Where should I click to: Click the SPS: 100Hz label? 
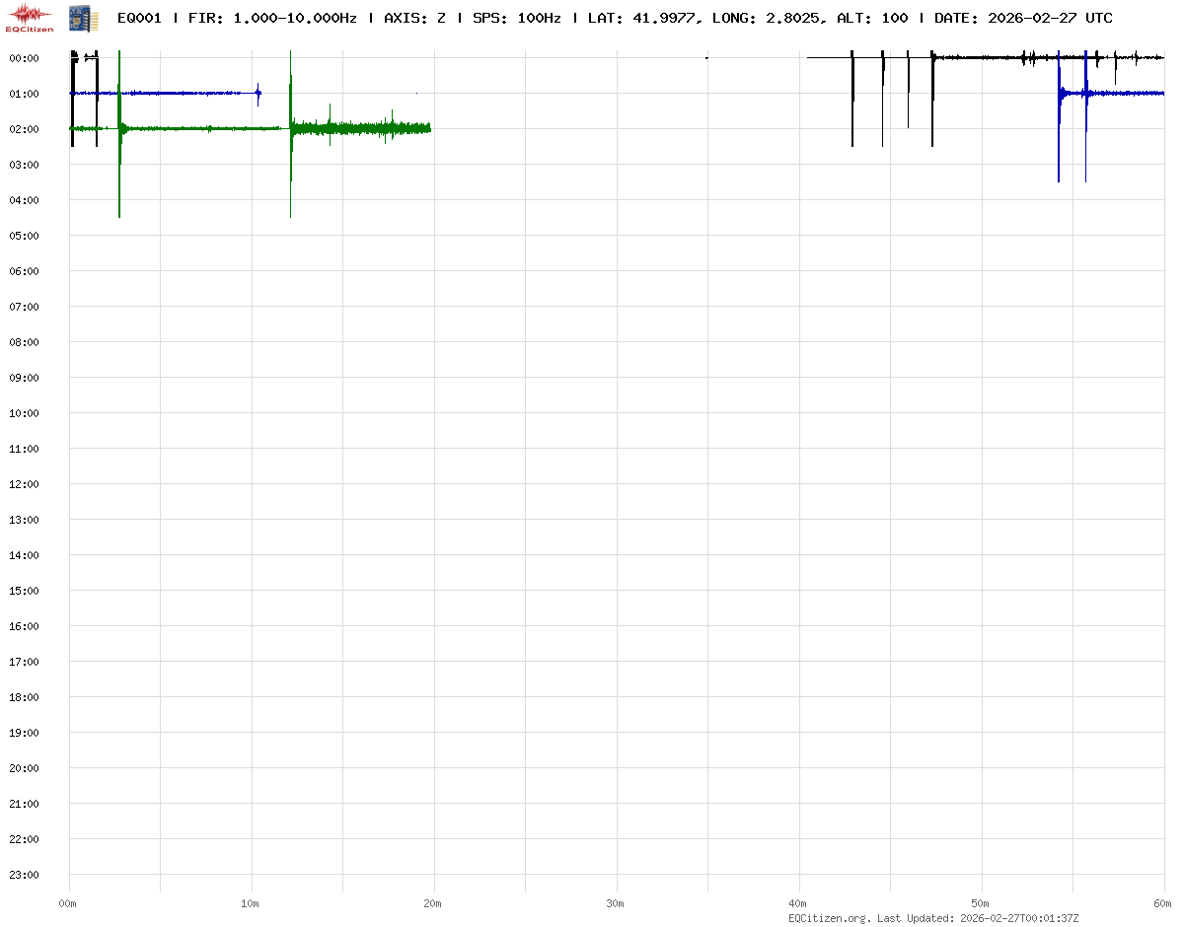516,18
